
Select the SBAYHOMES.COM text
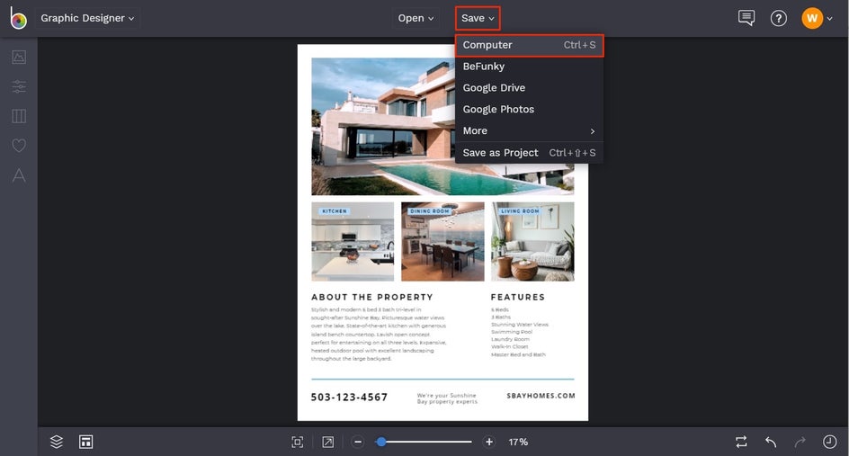(x=541, y=396)
